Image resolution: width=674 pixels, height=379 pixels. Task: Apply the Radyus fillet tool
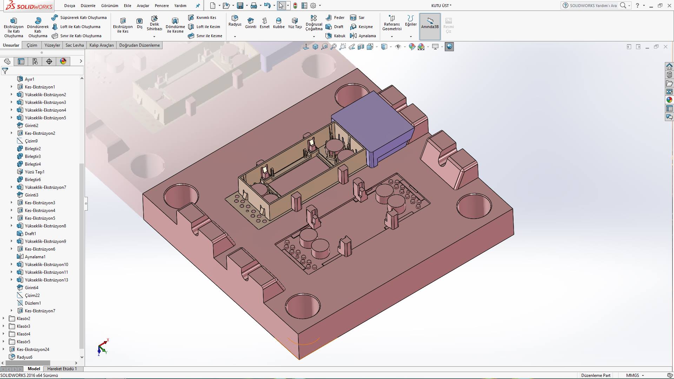(x=235, y=21)
